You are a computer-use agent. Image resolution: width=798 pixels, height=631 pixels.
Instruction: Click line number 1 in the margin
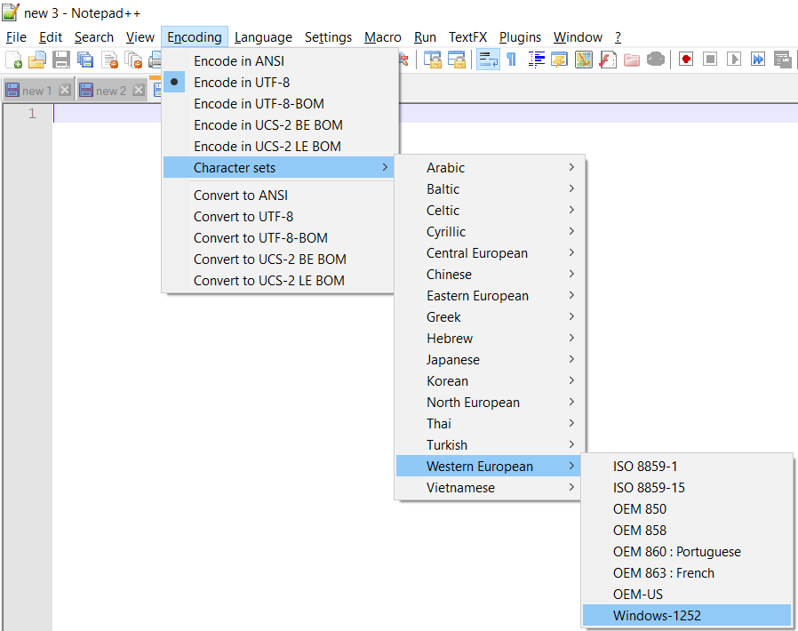[32, 114]
